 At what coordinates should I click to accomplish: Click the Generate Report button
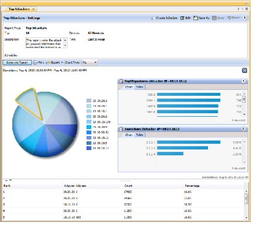(x=17, y=62)
